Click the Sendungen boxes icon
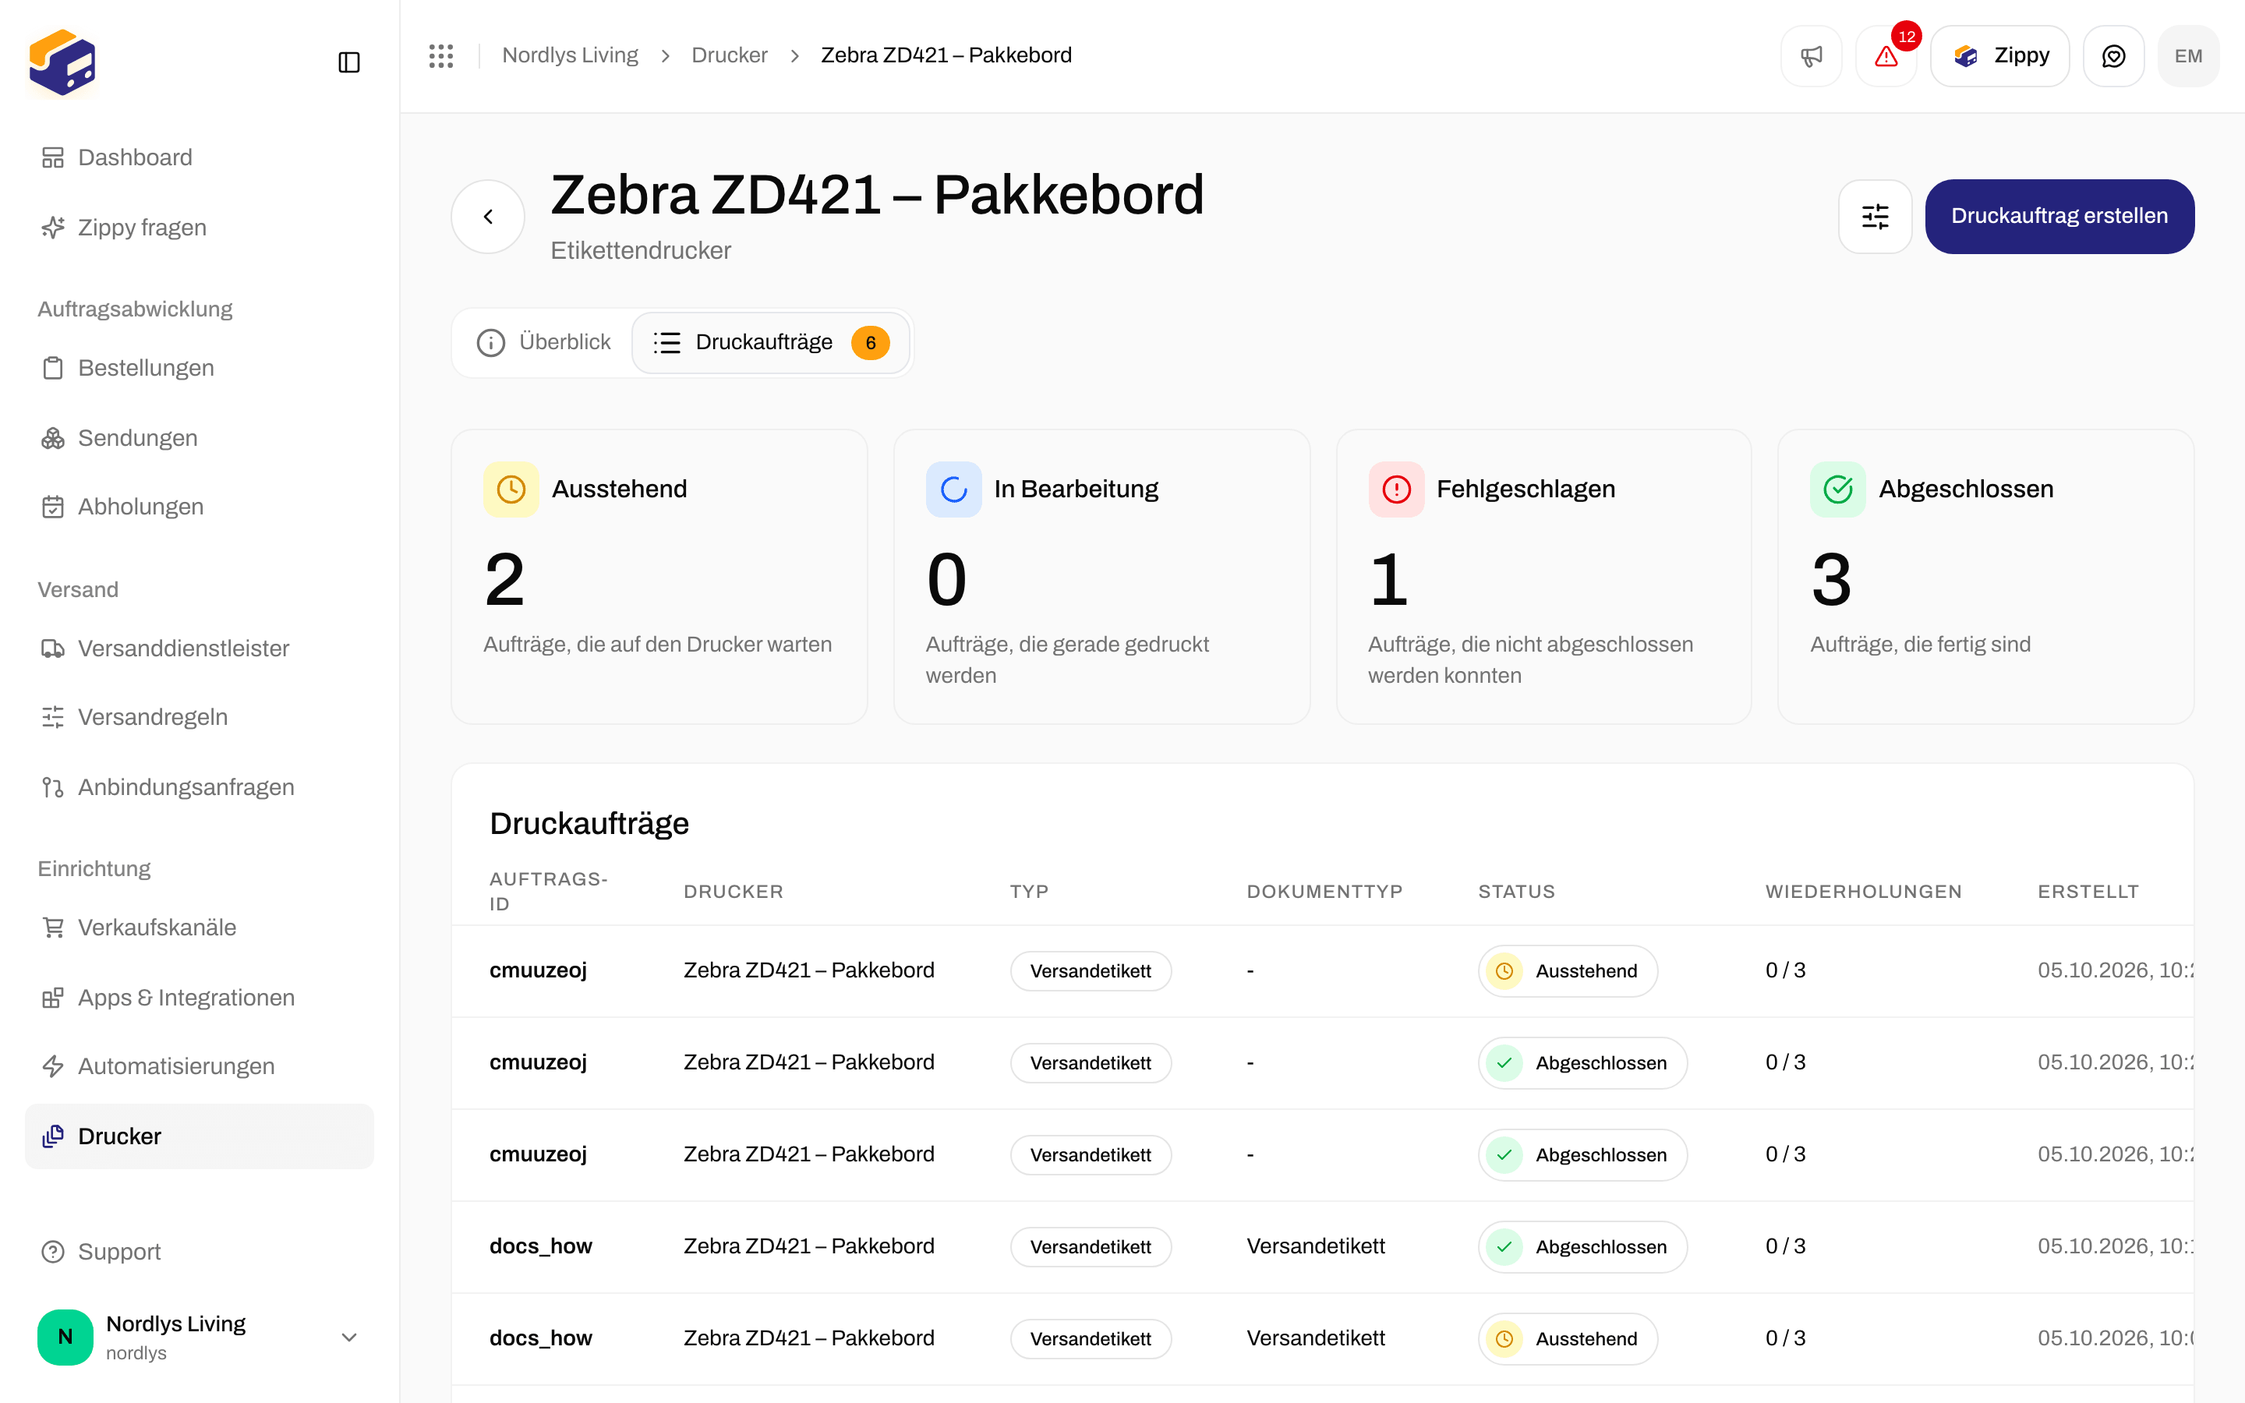 (x=53, y=438)
